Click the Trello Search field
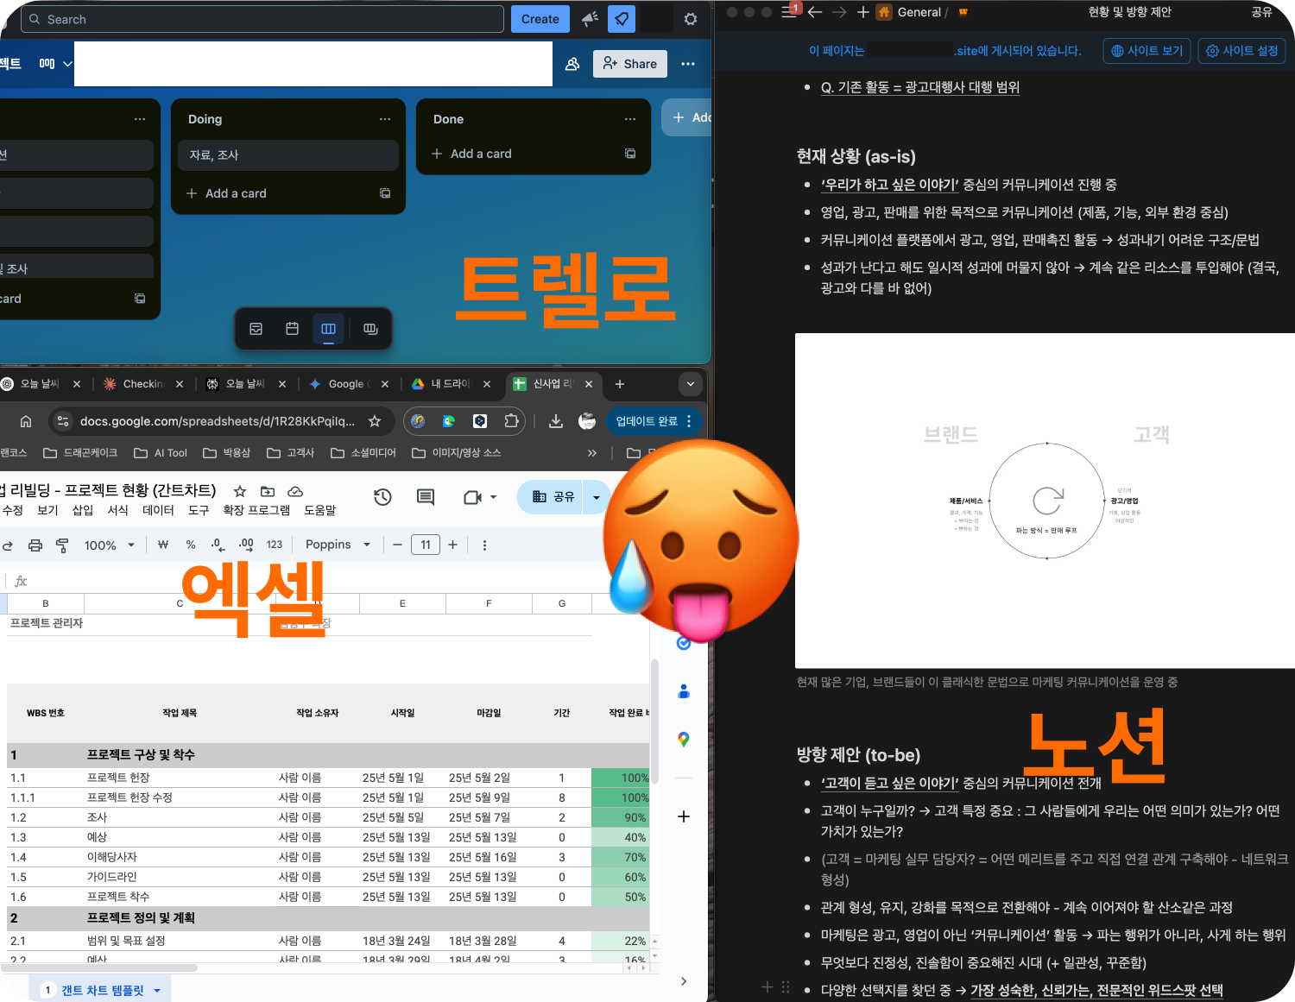 point(262,19)
